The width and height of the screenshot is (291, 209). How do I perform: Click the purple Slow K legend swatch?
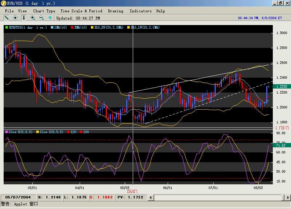(7, 132)
